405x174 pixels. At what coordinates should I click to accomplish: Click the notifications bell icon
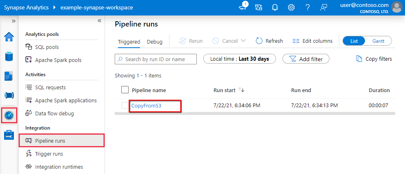point(275,7)
